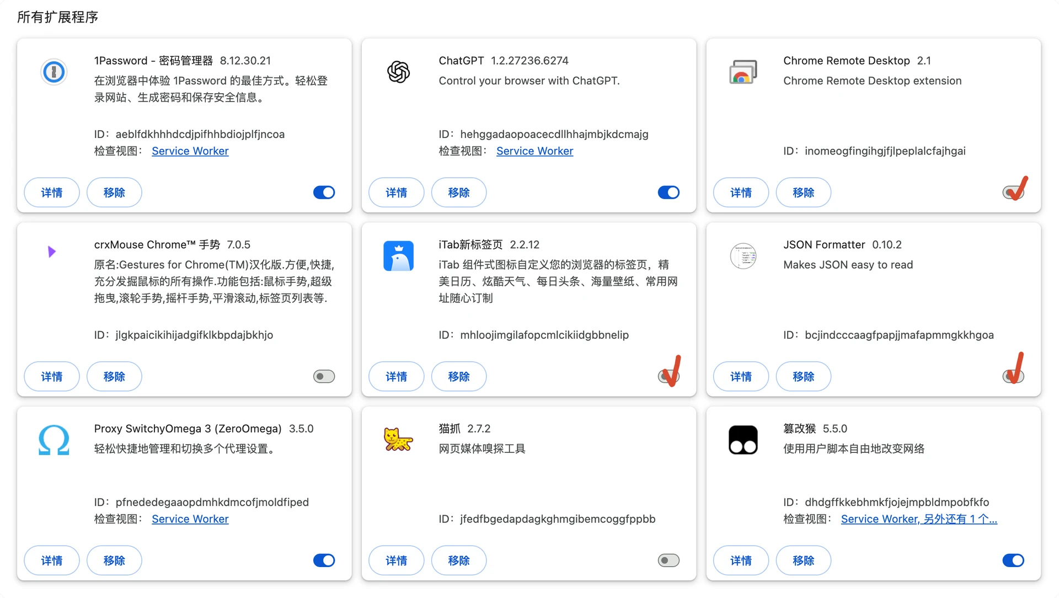The height and width of the screenshot is (598, 1059).
Task: Click the 1Password extension icon
Action: coord(54,72)
